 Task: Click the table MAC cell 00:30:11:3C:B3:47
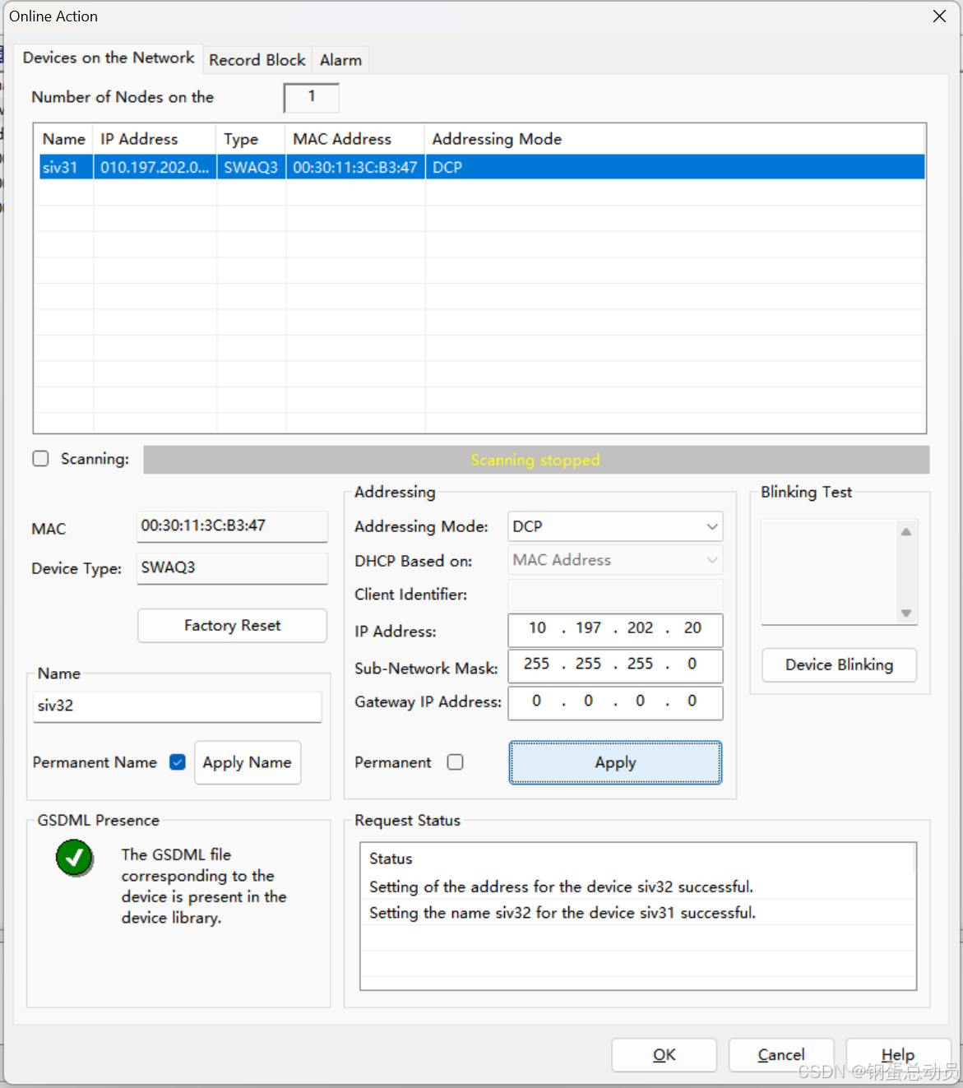click(x=355, y=167)
